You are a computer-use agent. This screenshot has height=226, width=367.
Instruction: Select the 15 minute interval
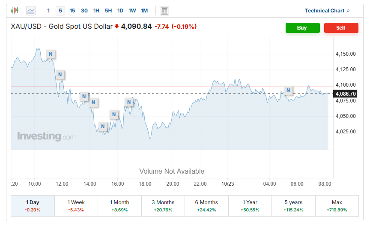click(72, 11)
